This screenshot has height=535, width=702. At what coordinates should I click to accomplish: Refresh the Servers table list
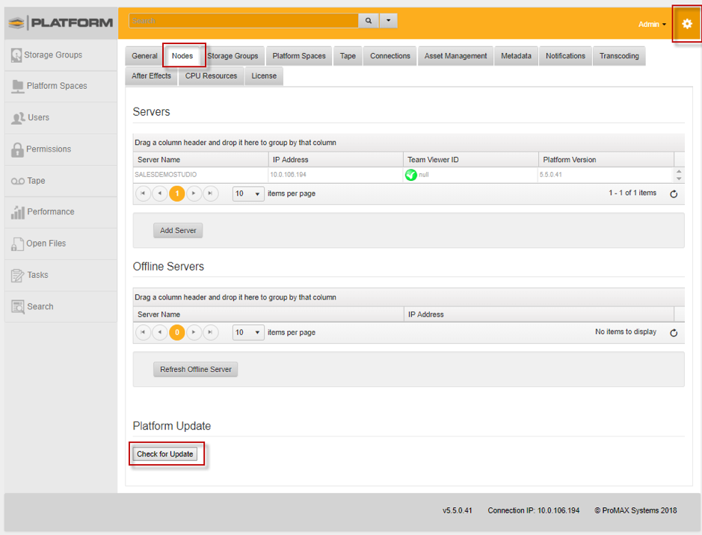click(674, 194)
